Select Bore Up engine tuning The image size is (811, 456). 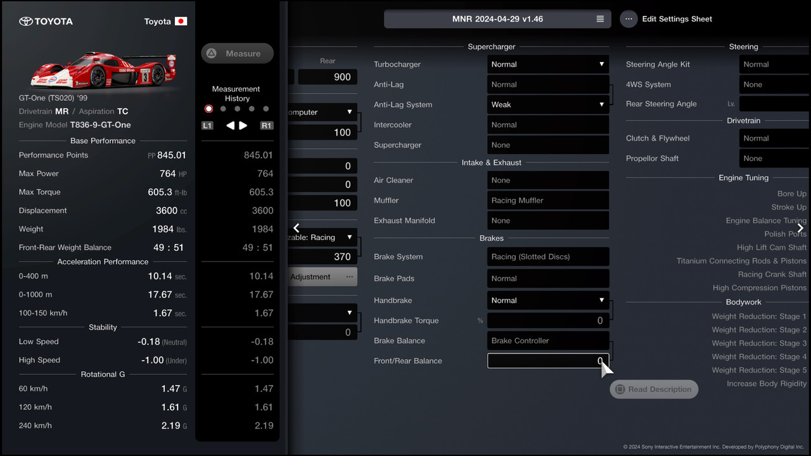[x=792, y=194]
